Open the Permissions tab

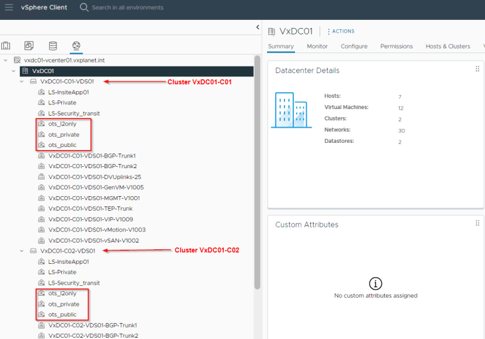(x=397, y=46)
